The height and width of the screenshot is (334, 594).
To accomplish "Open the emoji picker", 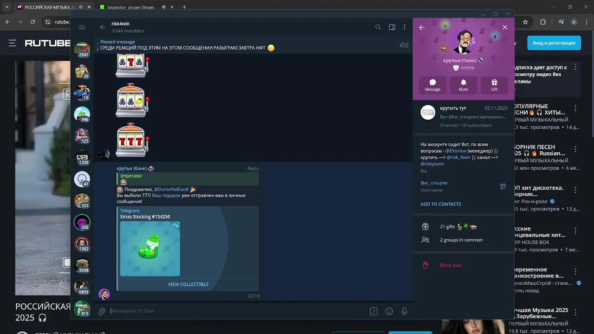I will point(389,311).
